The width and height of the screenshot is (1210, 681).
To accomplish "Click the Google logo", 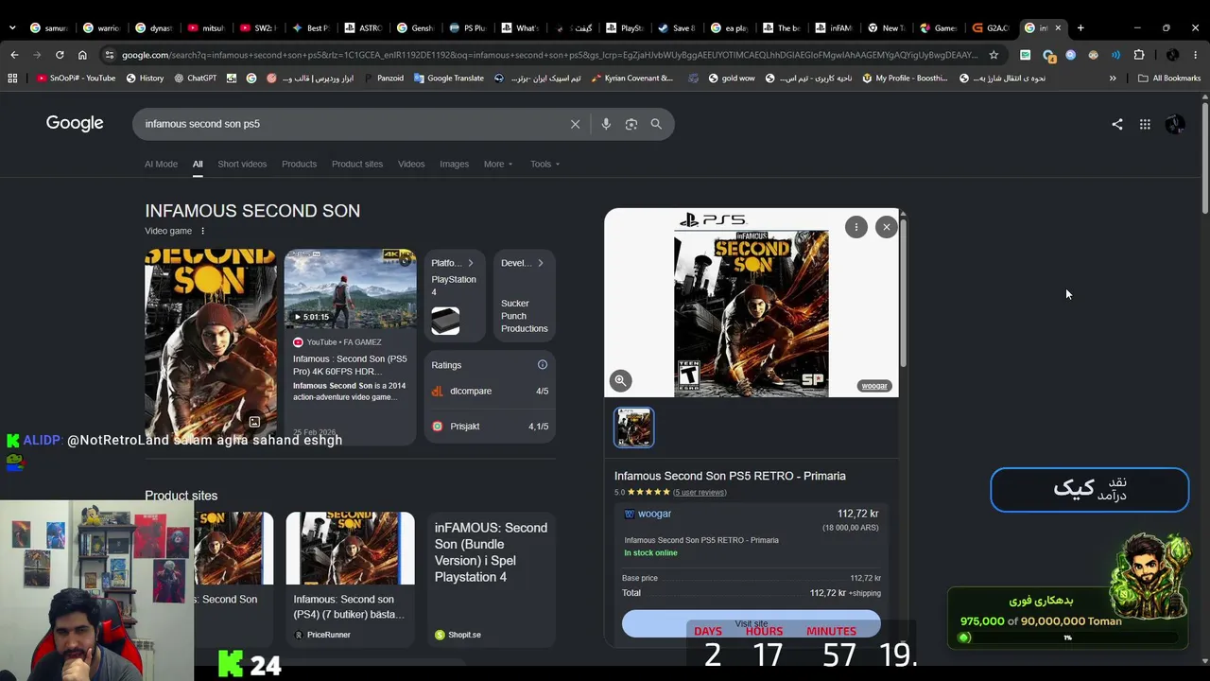I will 75,123.
